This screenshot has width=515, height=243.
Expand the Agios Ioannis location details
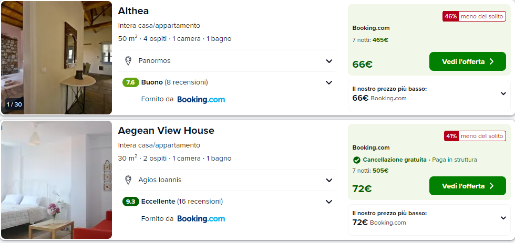click(x=329, y=180)
